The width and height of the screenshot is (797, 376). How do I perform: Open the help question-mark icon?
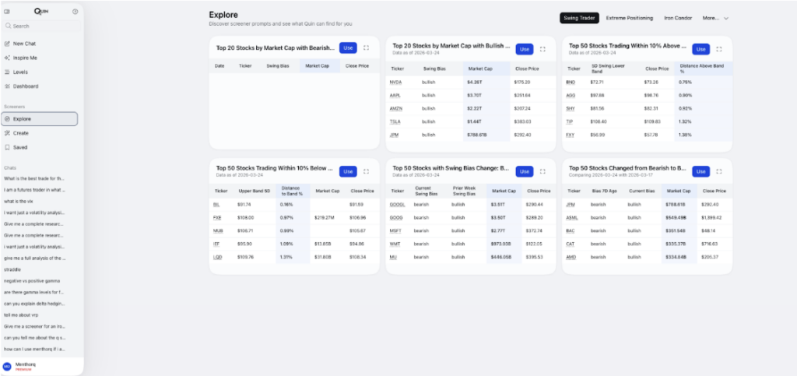[75, 11]
